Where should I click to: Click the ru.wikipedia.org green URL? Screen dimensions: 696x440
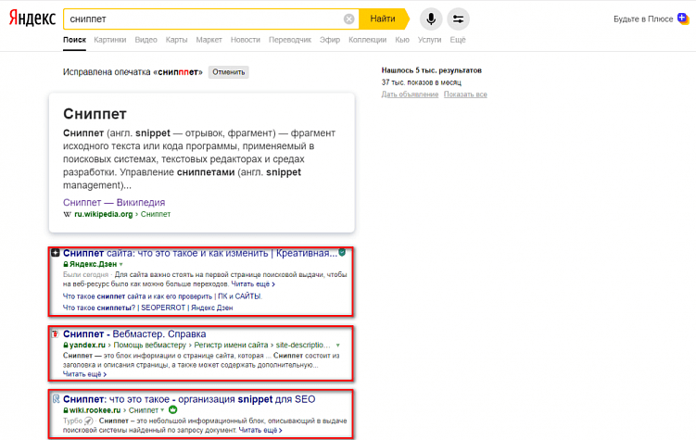[x=104, y=214]
